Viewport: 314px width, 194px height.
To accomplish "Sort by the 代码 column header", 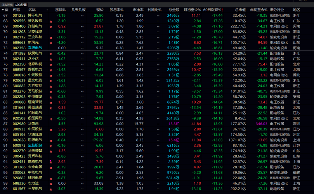I will [16, 10].
